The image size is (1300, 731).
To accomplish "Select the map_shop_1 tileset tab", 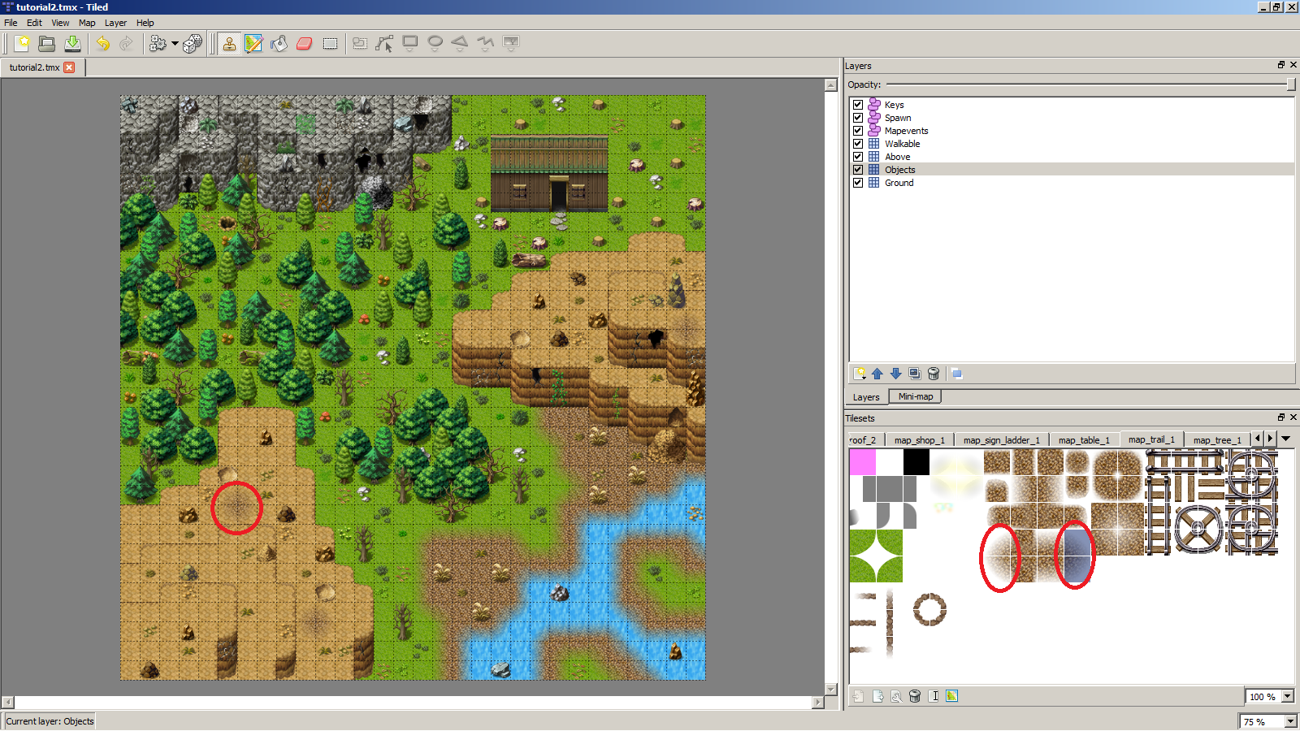I will click(x=919, y=439).
